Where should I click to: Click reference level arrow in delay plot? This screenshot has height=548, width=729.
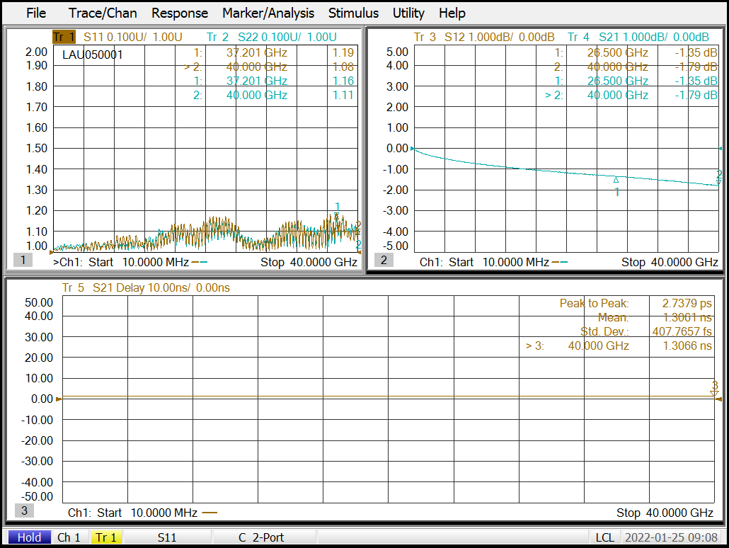click(x=59, y=399)
